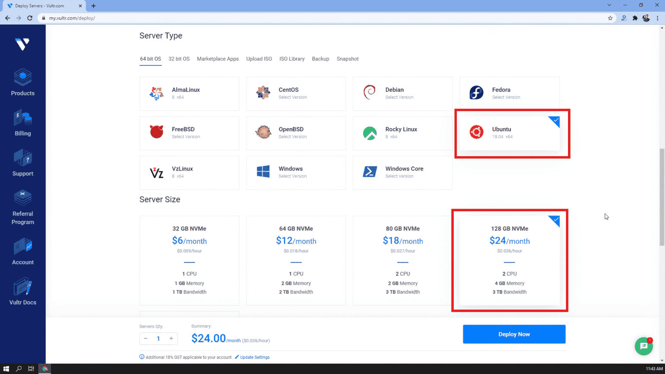Image resolution: width=665 pixels, height=374 pixels.
Task: Open the Windows Start menu
Action: pyautogui.click(x=6, y=368)
